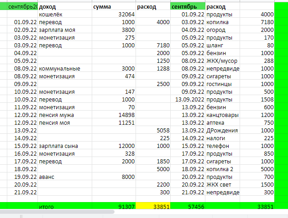288x218 pixels.
Task: Select the 'кошелёк' cell
Action: (65, 14)
